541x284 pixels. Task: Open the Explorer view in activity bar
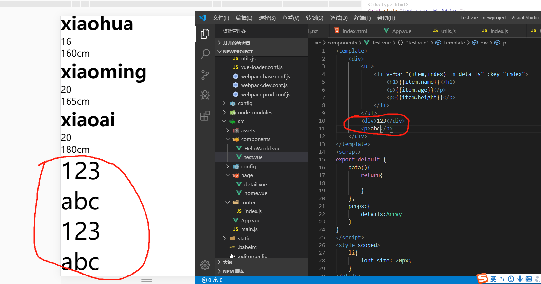pos(205,34)
